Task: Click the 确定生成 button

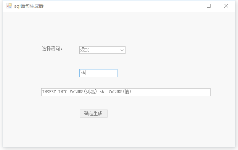Action: coord(93,113)
